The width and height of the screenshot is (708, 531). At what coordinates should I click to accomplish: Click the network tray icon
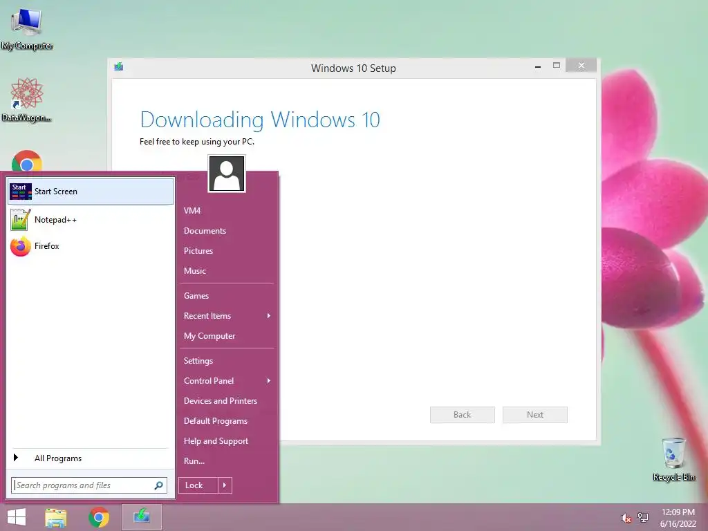click(643, 517)
